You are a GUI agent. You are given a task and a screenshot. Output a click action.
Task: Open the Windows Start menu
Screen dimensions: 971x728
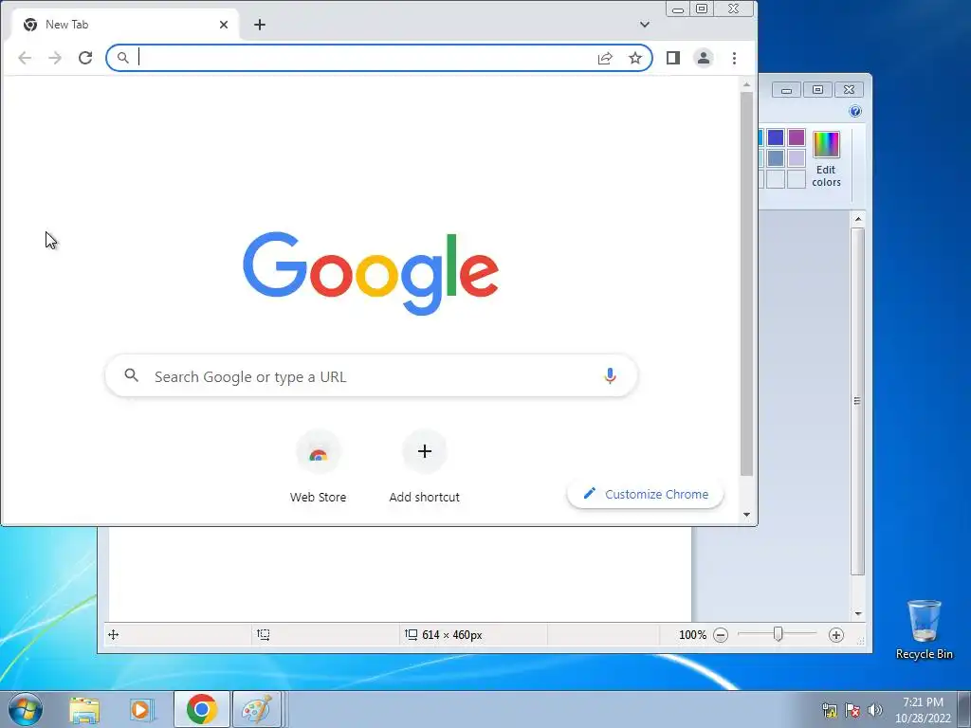pos(25,709)
